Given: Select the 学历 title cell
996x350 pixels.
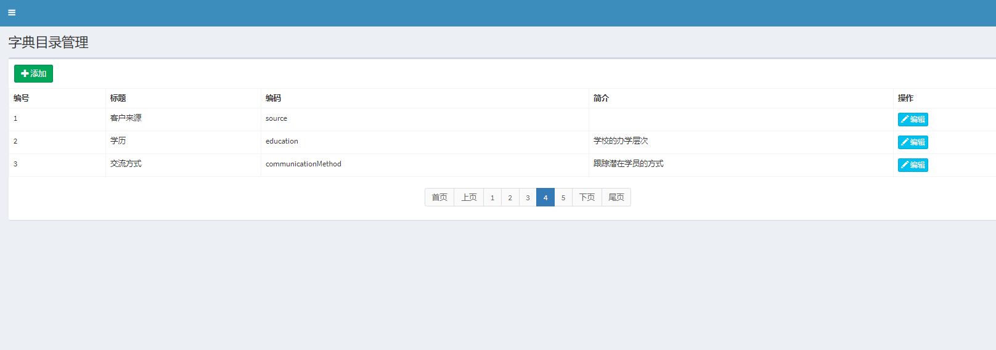Looking at the screenshot, I should 183,142.
